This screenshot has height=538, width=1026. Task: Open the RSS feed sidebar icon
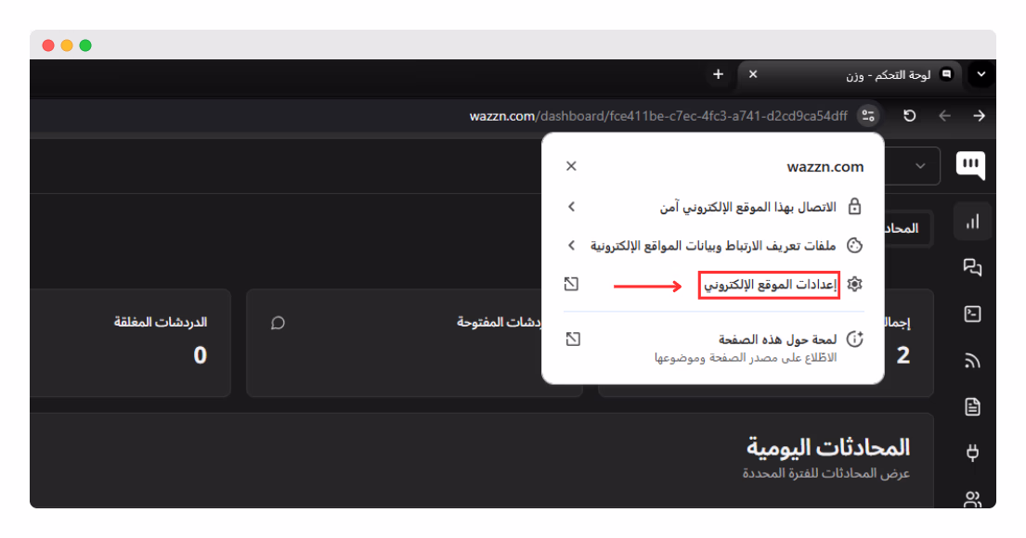click(x=972, y=360)
